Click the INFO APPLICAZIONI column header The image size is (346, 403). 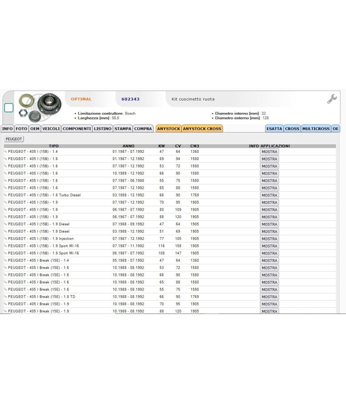[x=269, y=146]
